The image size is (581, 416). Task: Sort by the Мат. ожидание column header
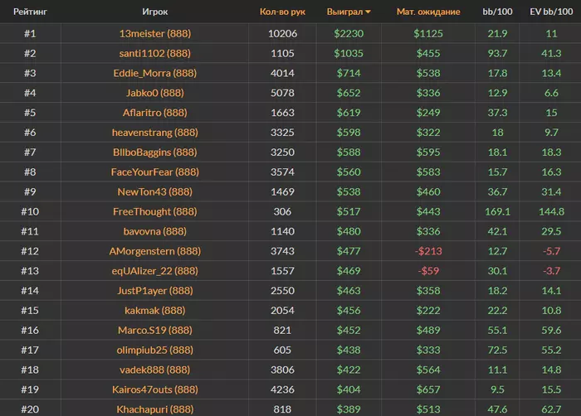pyautogui.click(x=428, y=12)
